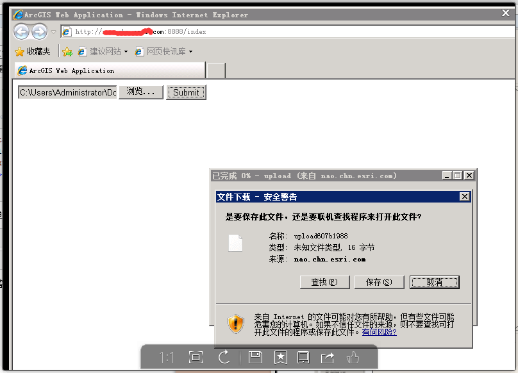
Task: Click the browser back navigation arrow
Action: (21, 31)
